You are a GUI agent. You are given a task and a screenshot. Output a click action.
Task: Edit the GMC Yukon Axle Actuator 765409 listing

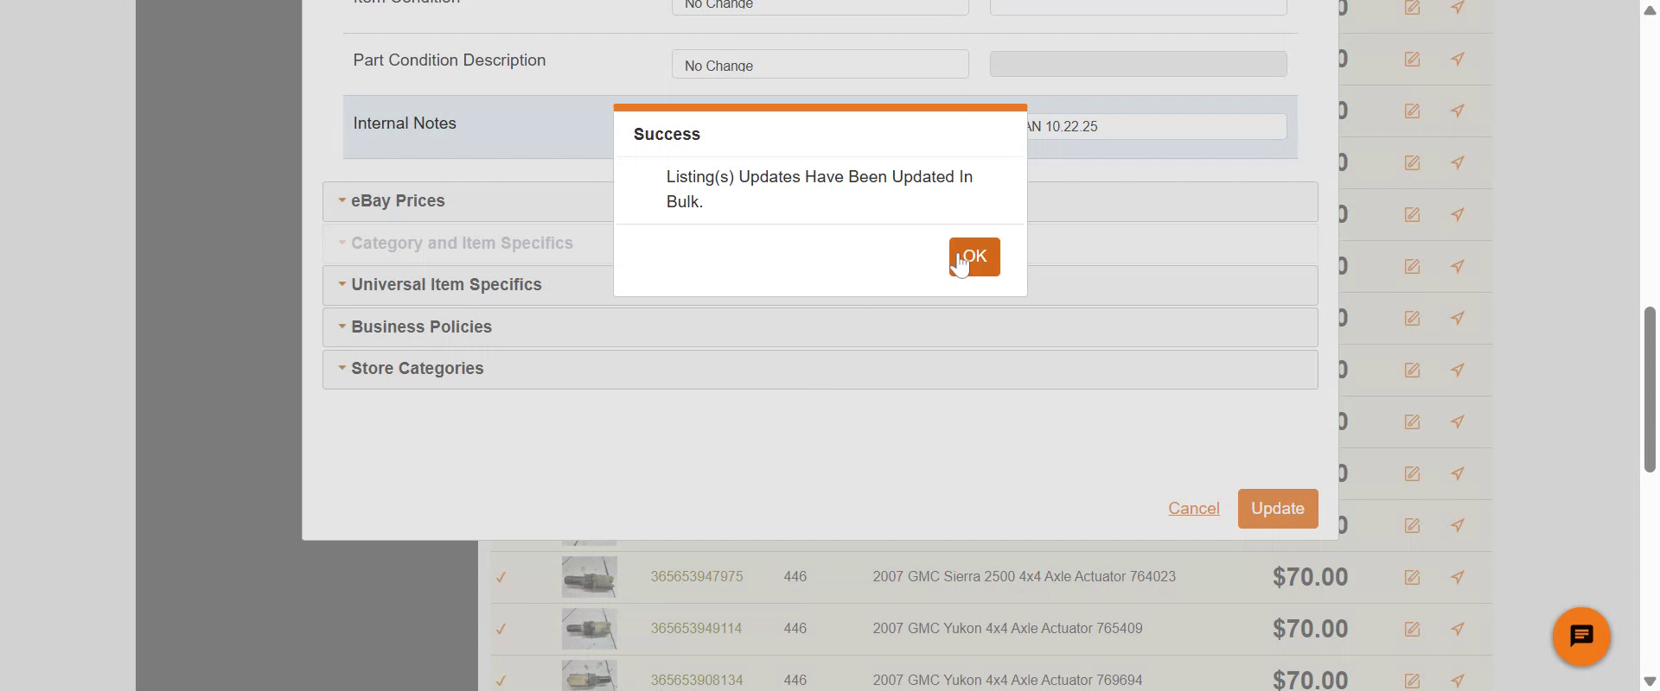[x=1412, y=629]
